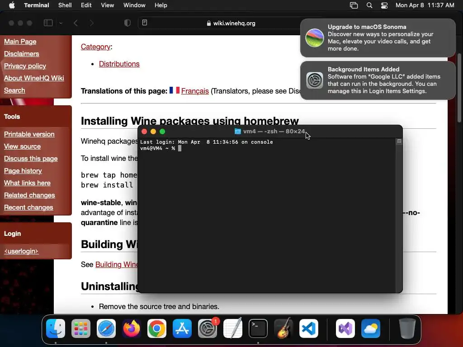Open Launchpad from the Dock
463x347 pixels.
(x=81, y=328)
